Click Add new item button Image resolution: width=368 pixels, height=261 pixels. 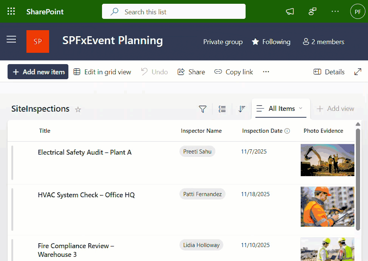point(38,72)
